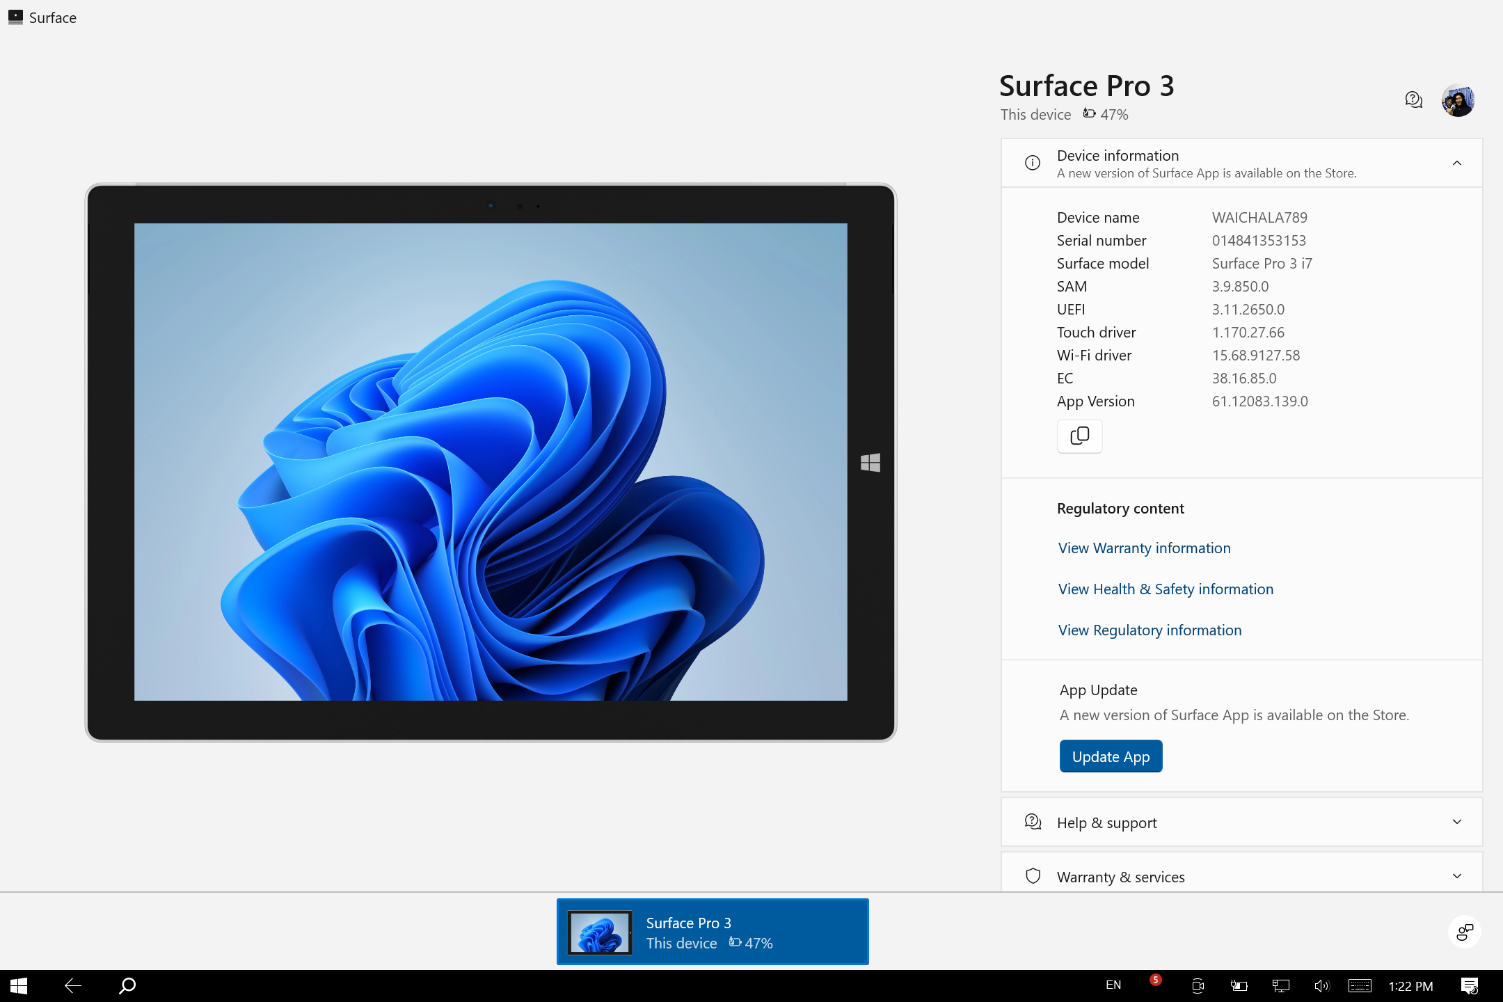Click the SAM version 3.9.850.0
The height and width of the screenshot is (1002, 1503).
click(x=1240, y=287)
